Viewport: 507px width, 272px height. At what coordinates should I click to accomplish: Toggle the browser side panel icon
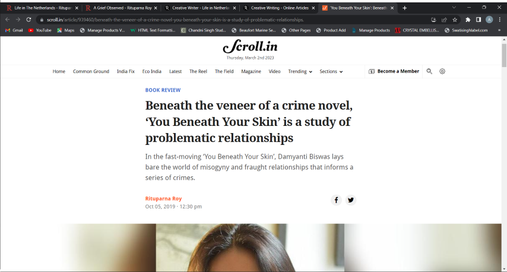click(479, 20)
